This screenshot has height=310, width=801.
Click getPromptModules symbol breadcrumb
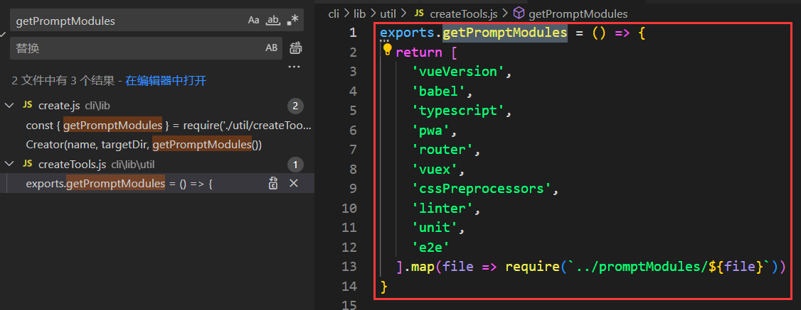[x=578, y=13]
